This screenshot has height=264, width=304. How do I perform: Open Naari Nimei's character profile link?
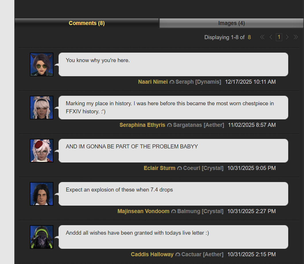pyautogui.click(x=153, y=82)
